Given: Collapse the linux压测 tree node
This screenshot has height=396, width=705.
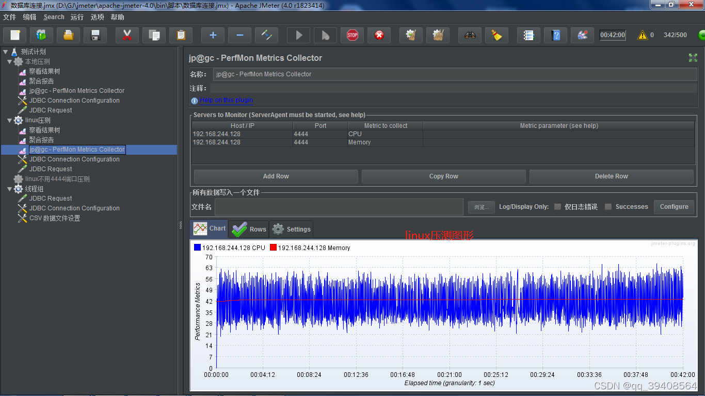Looking at the screenshot, I should (10, 120).
